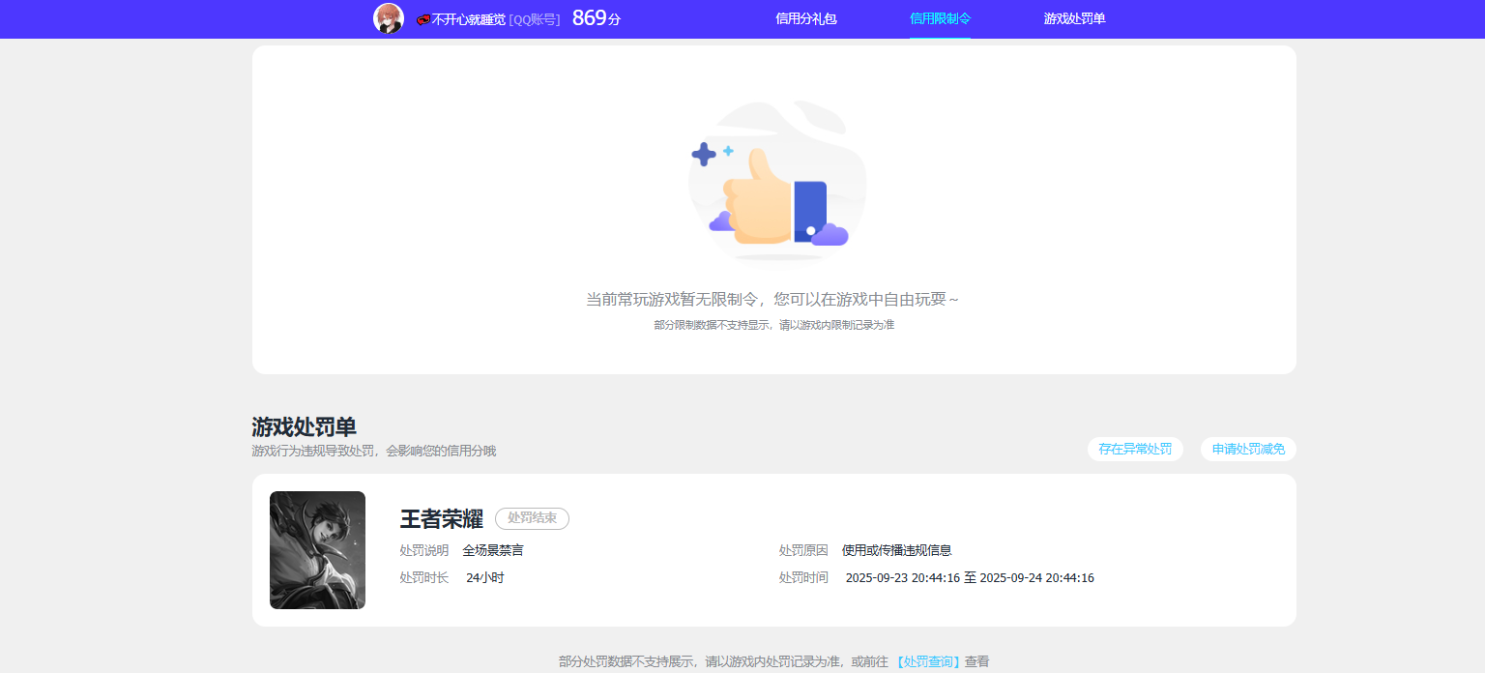Click the [QQ账号] label

click(535, 19)
